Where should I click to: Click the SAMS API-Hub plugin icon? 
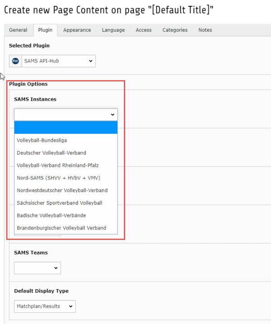click(x=15, y=61)
